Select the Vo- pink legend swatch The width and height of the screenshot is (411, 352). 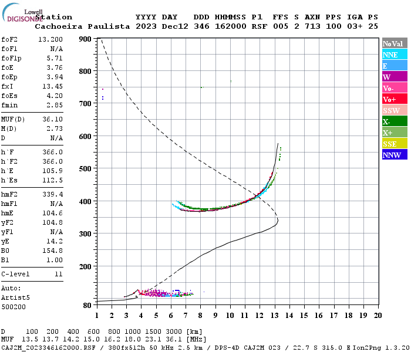395,88
